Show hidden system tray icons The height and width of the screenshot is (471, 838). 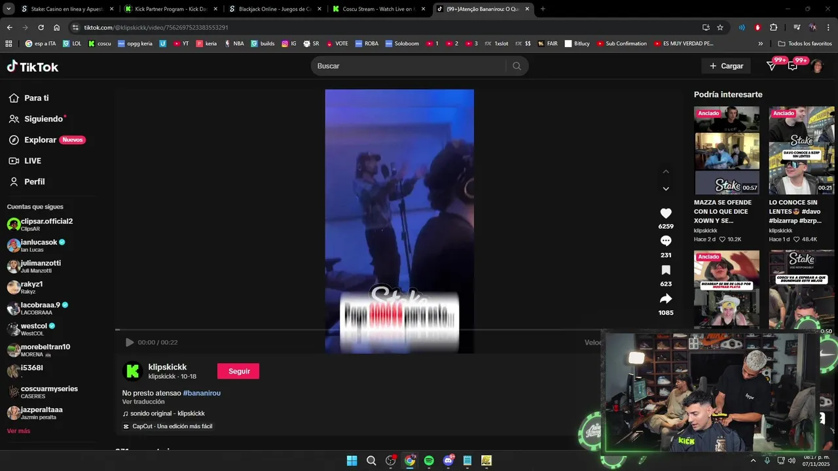click(753, 461)
